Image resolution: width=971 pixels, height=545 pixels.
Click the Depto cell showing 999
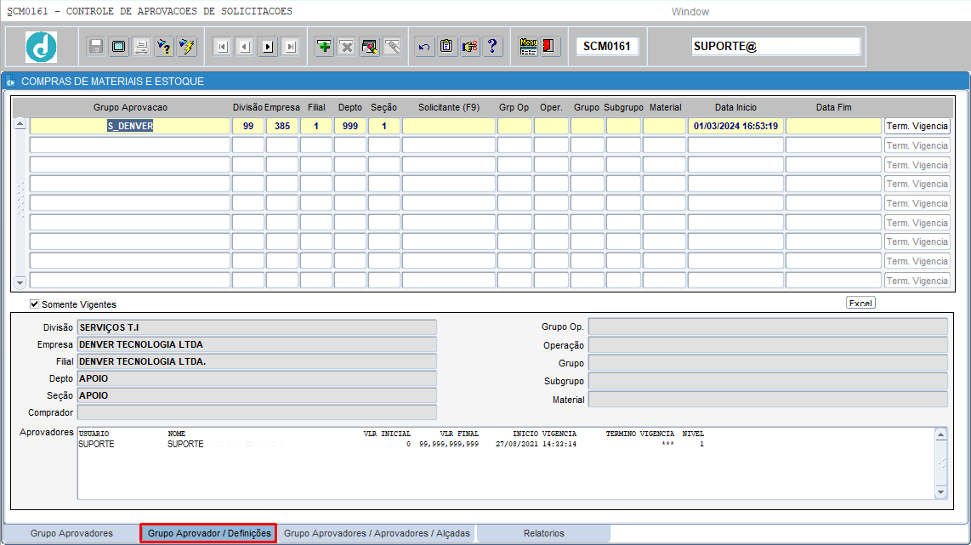coord(350,127)
